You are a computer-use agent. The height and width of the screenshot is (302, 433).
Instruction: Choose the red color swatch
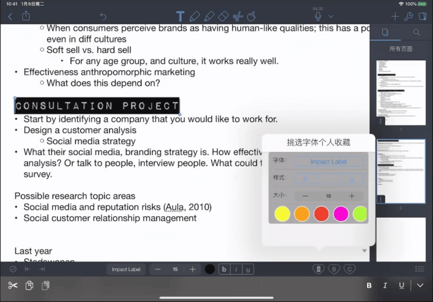pyautogui.click(x=321, y=213)
